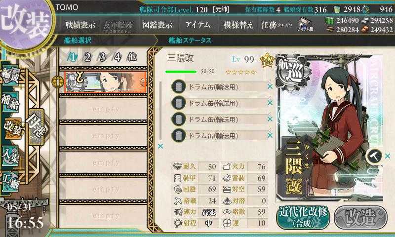Click the greyed-out 改造 remodel button
395x237 pixels.
pyautogui.click(x=360, y=217)
